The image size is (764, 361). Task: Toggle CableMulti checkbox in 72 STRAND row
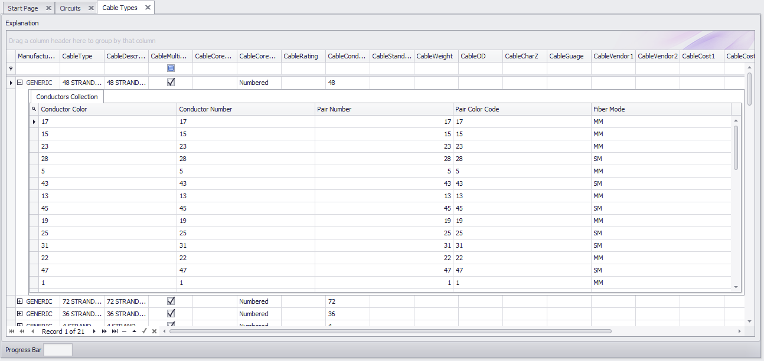coord(171,301)
